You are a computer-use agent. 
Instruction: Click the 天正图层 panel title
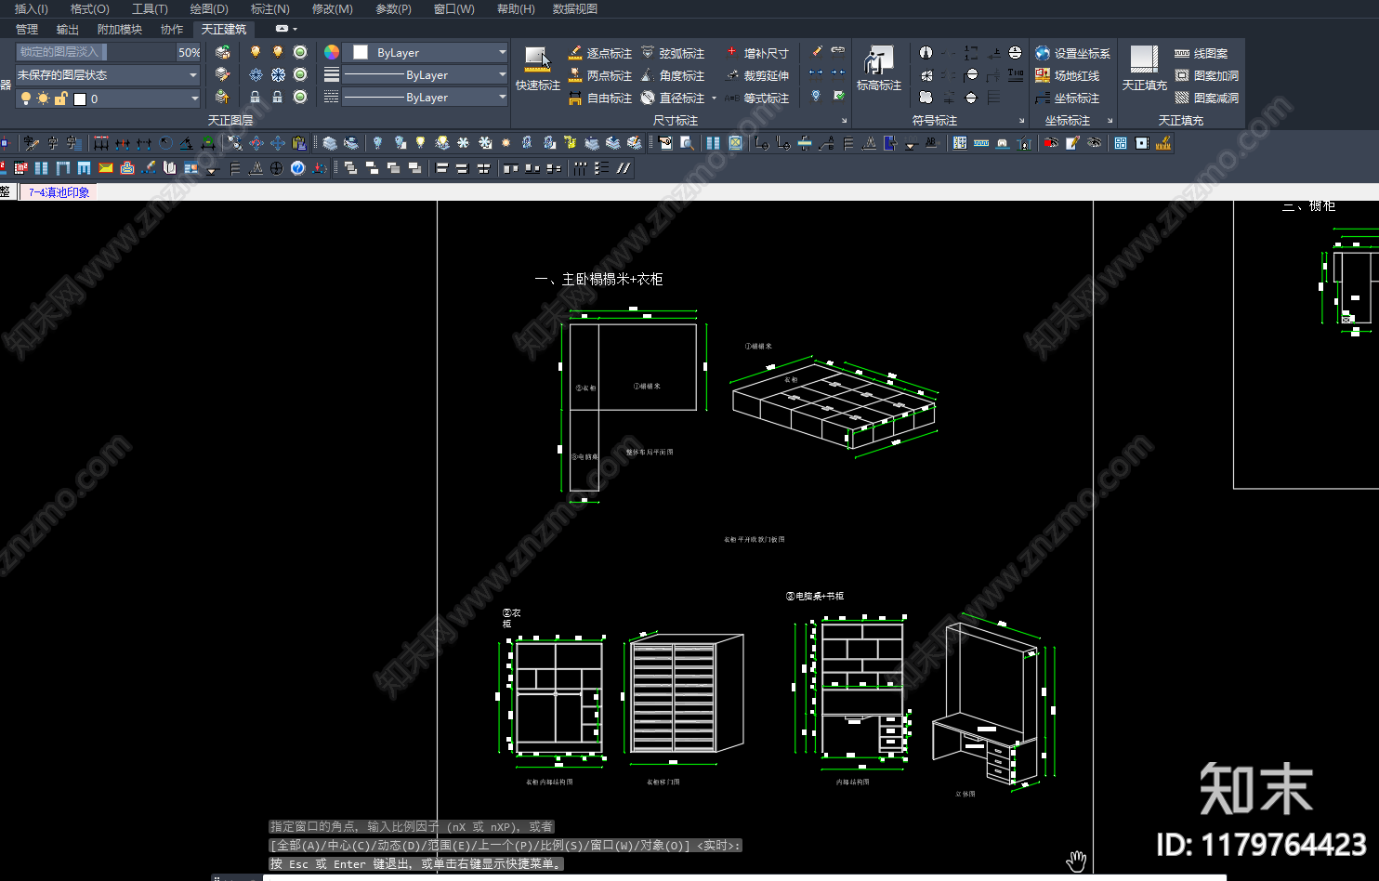tap(230, 120)
